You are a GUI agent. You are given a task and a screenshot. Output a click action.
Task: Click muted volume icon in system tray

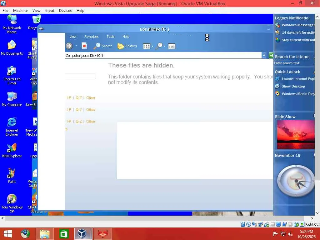[x=290, y=234]
